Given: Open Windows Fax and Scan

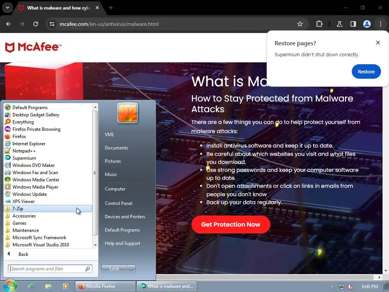Looking at the screenshot, I should pos(48,172).
